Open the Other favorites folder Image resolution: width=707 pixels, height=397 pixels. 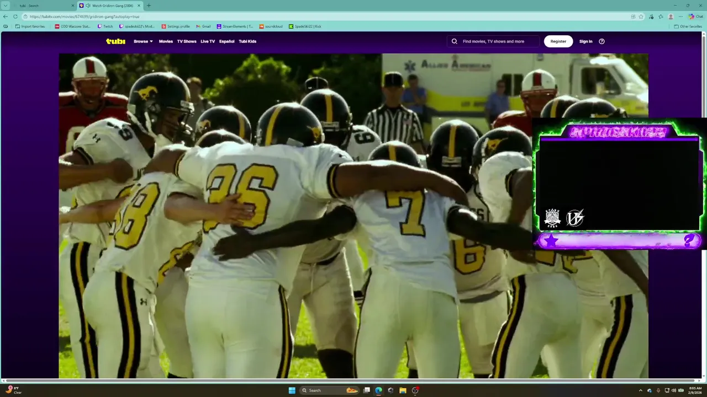coord(688,26)
